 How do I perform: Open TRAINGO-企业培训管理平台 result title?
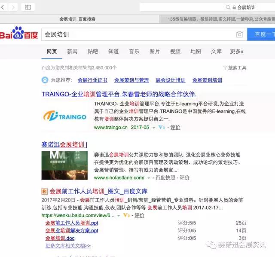tap(119, 94)
